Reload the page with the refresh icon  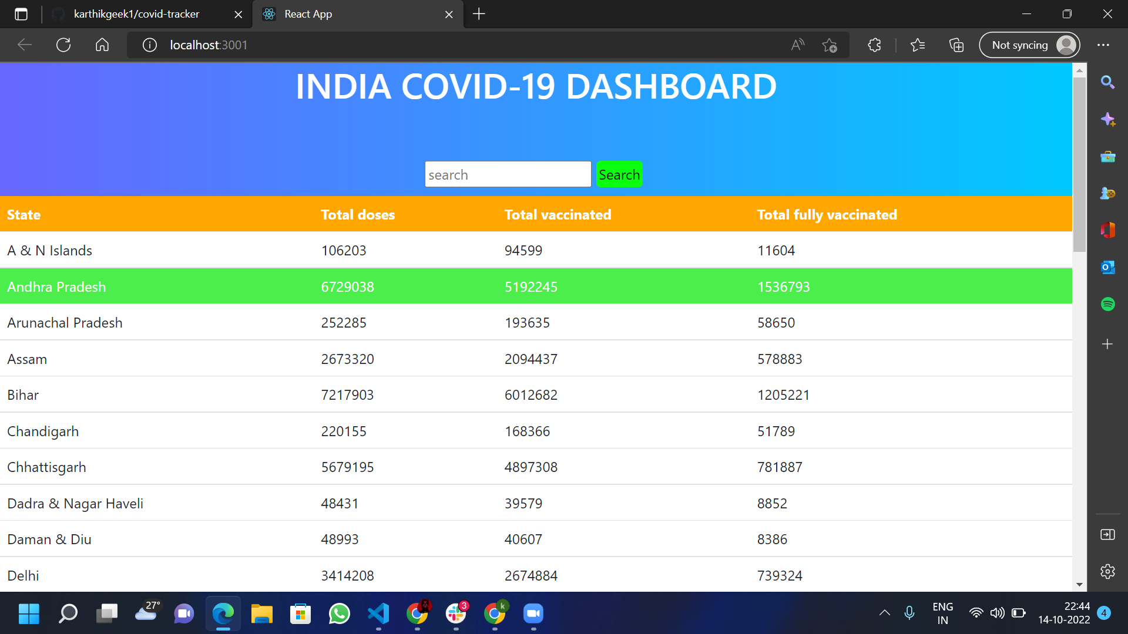[x=63, y=45]
